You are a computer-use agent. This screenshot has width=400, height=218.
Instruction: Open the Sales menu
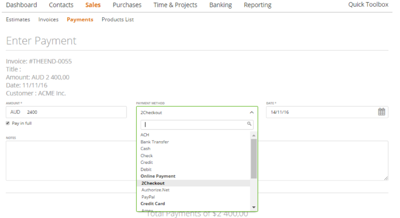click(93, 5)
